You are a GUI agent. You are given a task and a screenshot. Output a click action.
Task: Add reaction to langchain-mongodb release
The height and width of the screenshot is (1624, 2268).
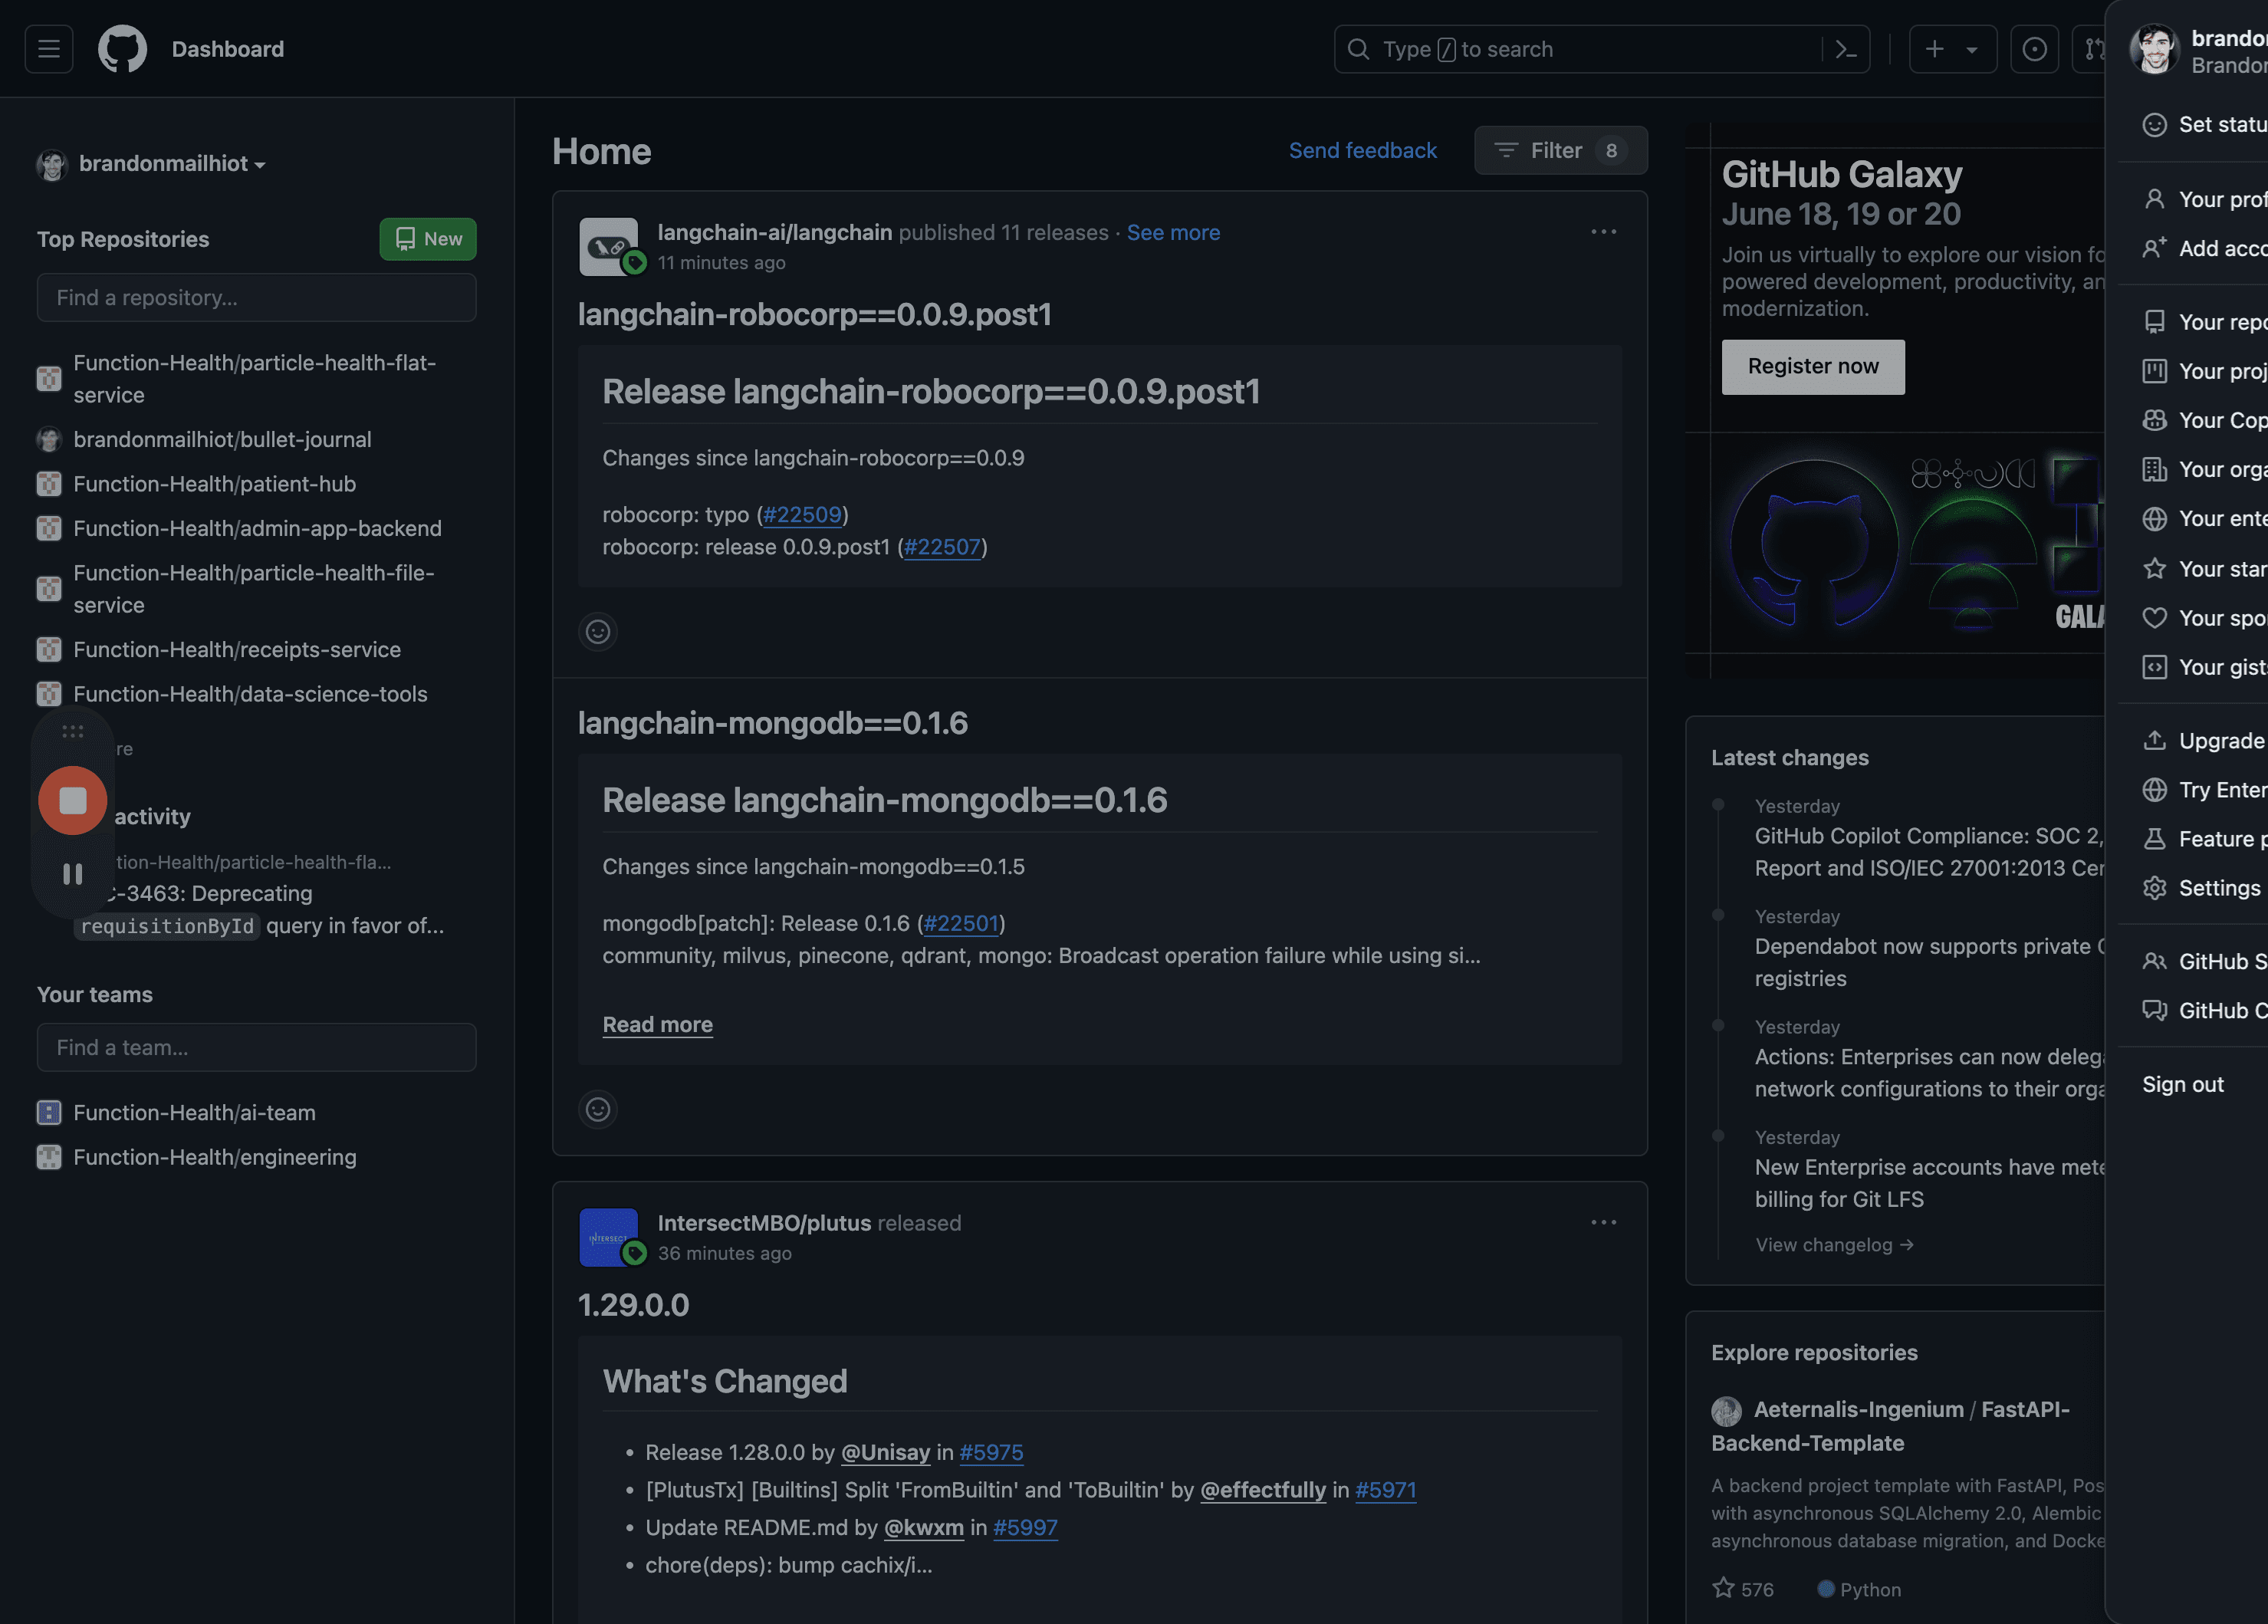pos(598,1109)
